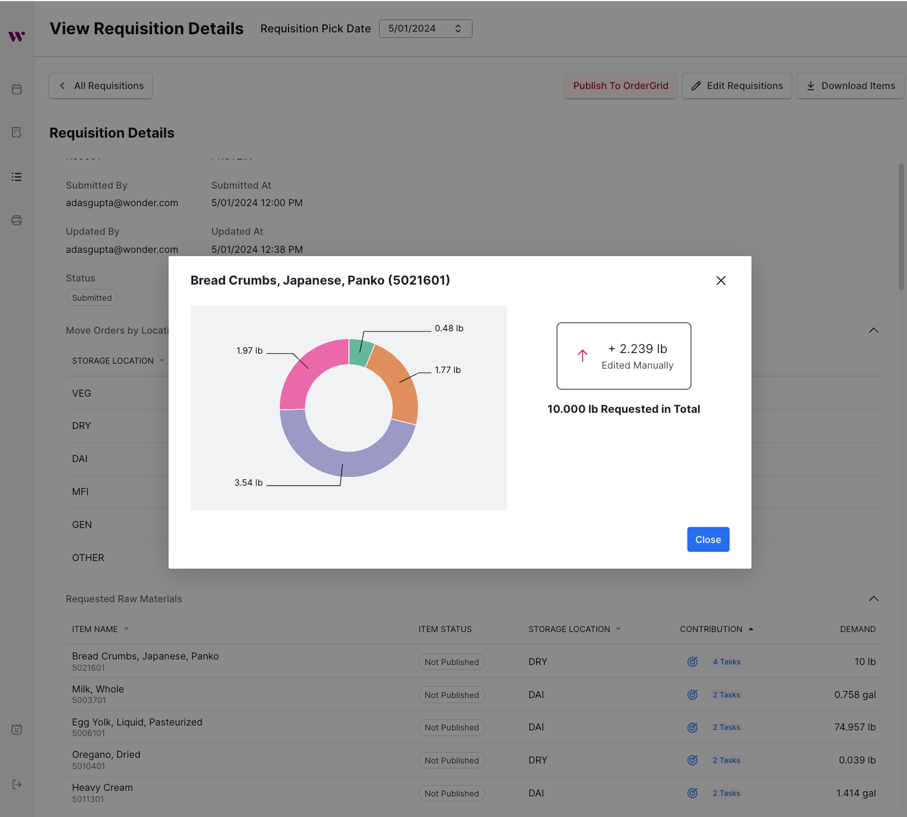Click the Demand column header
Image resolution: width=907 pixels, height=817 pixels.
point(858,629)
